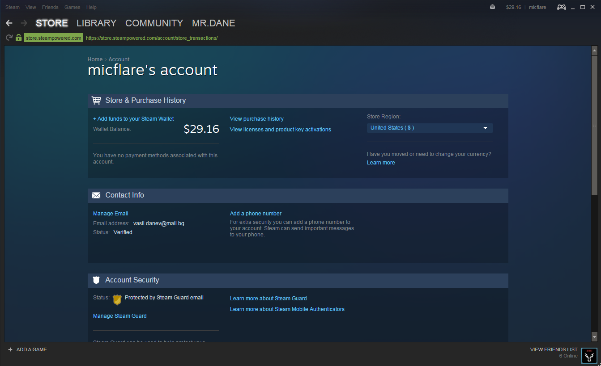Screen dimensions: 601x366
Task: Add funds to your Steam Wallet
Action: coord(133,119)
